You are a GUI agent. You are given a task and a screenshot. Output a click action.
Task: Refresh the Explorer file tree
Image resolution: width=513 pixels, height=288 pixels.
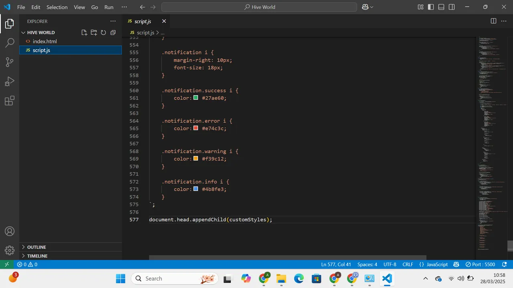[103, 32]
